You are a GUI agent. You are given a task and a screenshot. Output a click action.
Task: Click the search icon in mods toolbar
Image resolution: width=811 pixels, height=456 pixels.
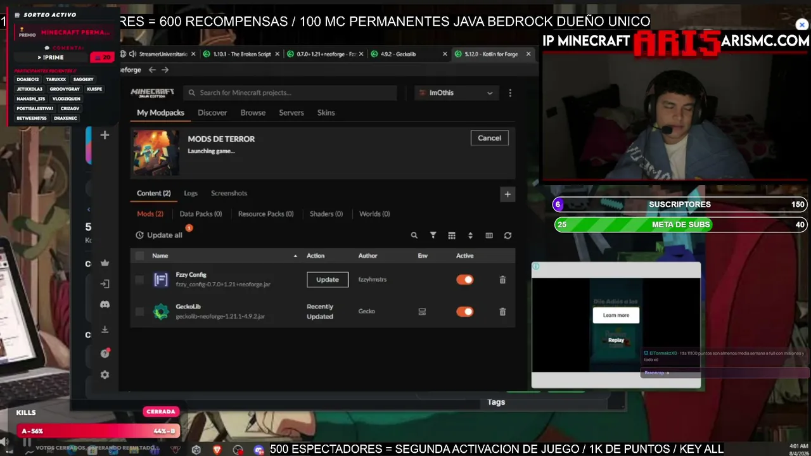414,236
